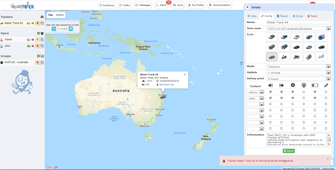Open the Zones tab
Image resolution: width=335 pixels, height=170 pixels.
point(298,16)
